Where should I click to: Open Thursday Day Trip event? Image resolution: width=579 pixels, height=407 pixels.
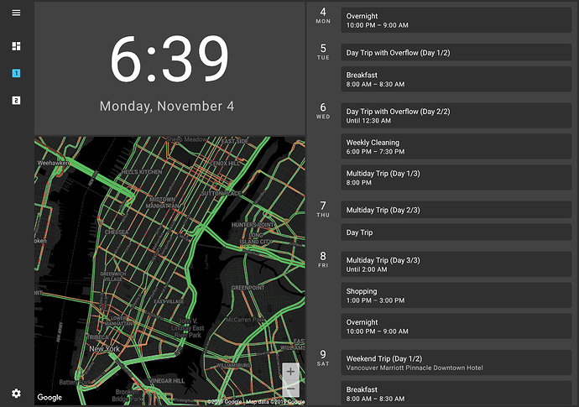456,232
